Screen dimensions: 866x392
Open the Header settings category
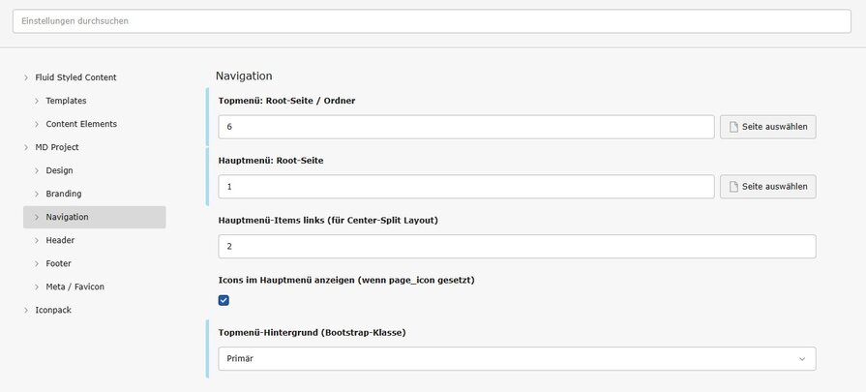60,240
